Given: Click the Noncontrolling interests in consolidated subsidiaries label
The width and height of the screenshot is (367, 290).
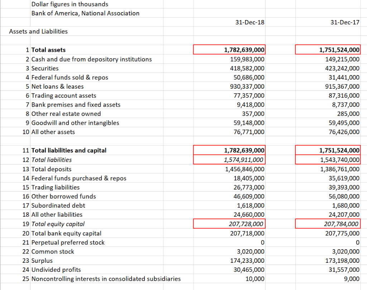Looking at the screenshot, I should click(x=106, y=279).
